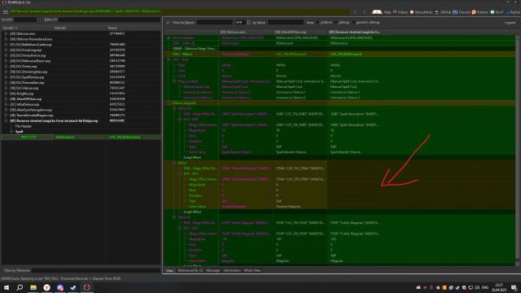Screen dimensions: 521x293
Task: Sort by the FormID column header
Action: point(27,28)
